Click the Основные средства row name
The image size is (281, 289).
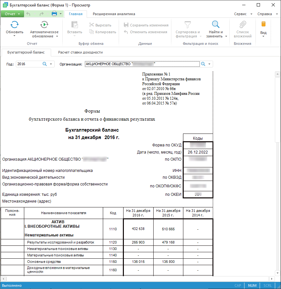[44, 262]
